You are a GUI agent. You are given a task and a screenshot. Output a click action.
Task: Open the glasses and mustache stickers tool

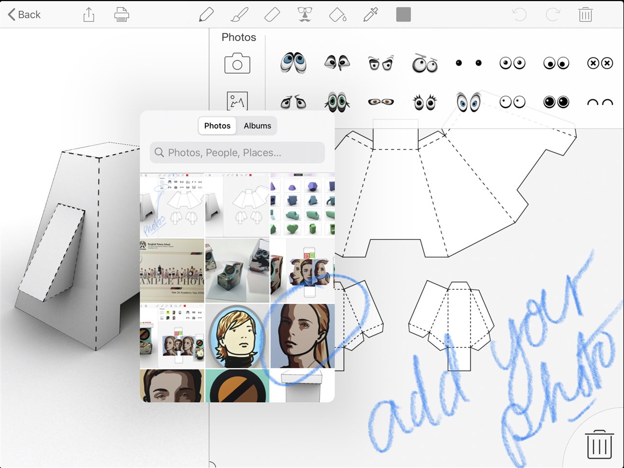[305, 15]
